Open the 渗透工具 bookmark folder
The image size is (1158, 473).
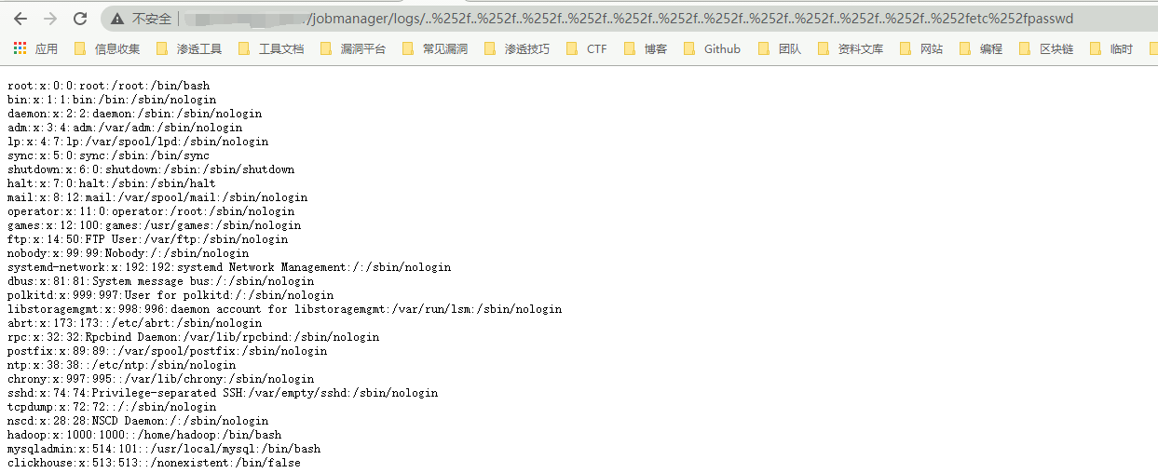tap(189, 48)
